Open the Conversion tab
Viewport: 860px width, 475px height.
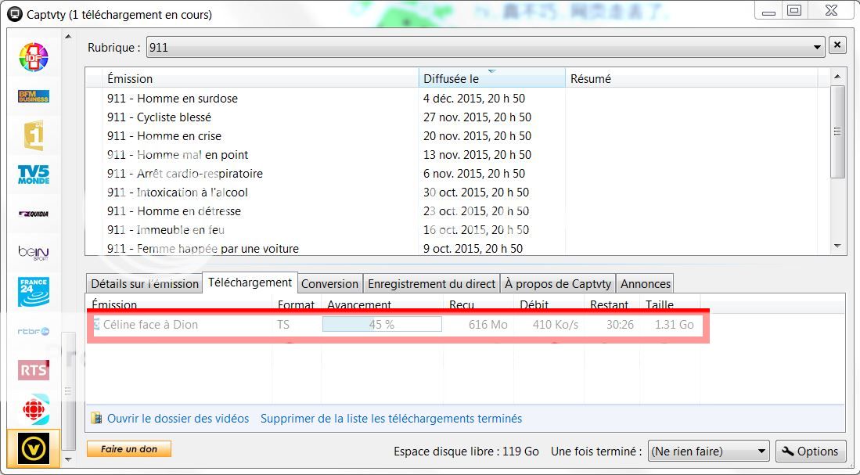(329, 284)
